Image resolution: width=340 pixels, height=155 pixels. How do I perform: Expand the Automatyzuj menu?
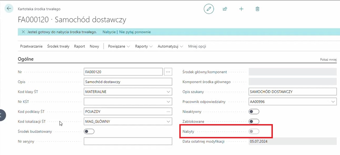point(170,46)
